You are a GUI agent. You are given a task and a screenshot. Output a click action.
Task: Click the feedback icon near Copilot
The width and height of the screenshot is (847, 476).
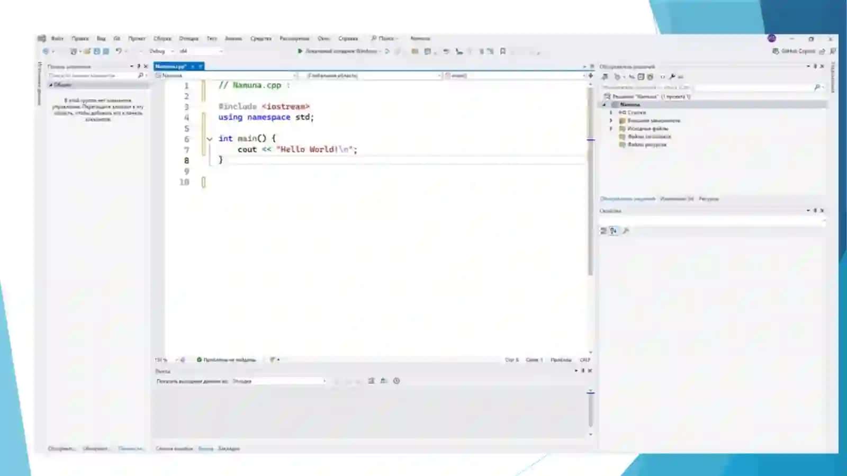point(833,51)
